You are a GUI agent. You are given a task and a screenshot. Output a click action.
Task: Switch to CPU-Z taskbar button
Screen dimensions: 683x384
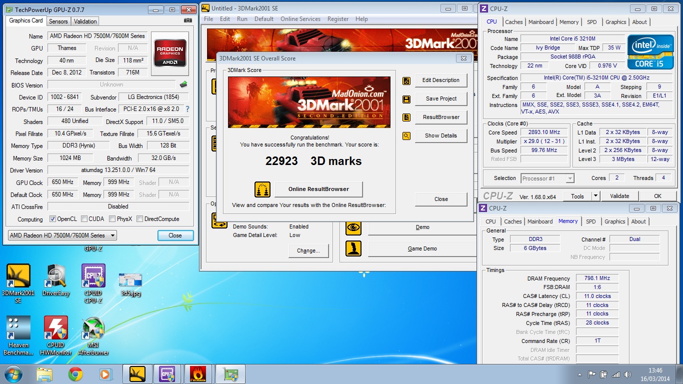click(x=167, y=374)
